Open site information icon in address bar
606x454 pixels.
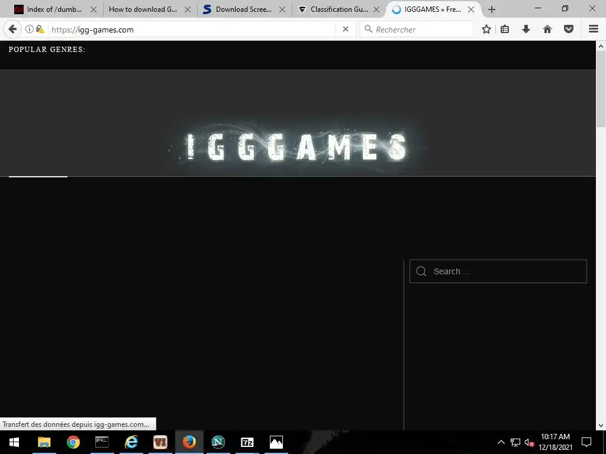pos(30,30)
